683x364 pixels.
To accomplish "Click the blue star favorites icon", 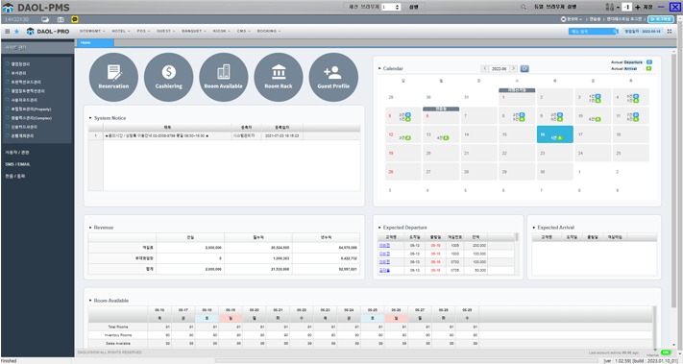I will tap(16, 32).
